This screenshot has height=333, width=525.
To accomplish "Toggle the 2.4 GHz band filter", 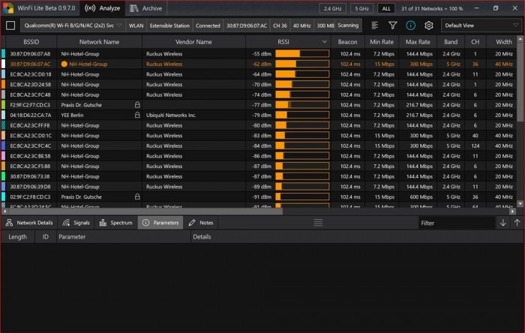I will (332, 8).
